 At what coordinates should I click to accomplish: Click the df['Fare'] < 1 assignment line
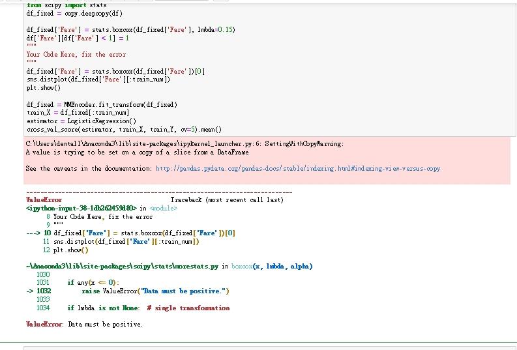coord(78,38)
